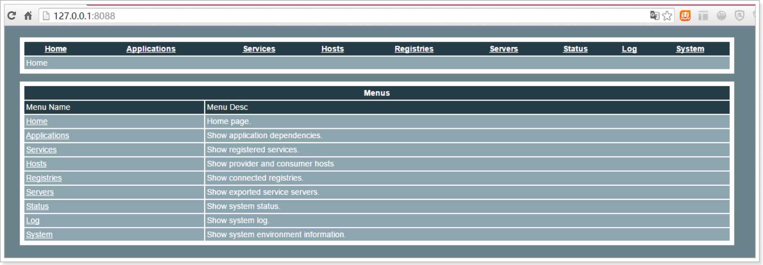Follow the Servers link in Menus table
The image size is (763, 265).
point(40,192)
